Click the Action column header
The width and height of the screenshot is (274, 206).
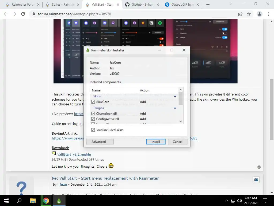tap(158, 90)
